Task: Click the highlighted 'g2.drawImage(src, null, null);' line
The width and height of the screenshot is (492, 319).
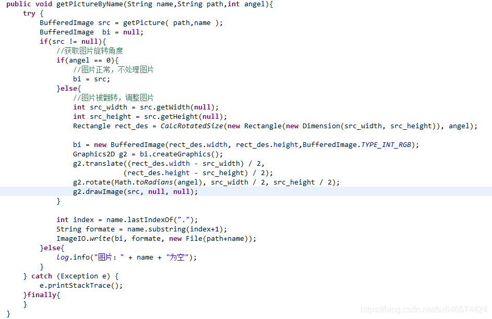Action: pyautogui.click(x=136, y=192)
